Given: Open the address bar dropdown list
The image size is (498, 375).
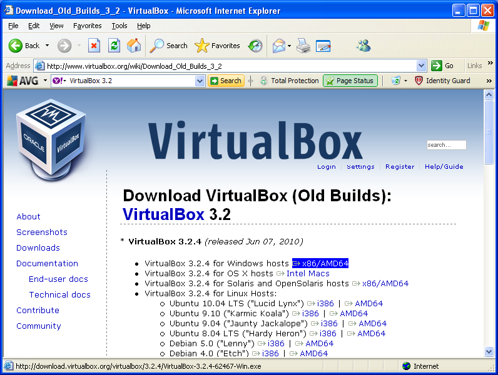Looking at the screenshot, I should [421, 66].
